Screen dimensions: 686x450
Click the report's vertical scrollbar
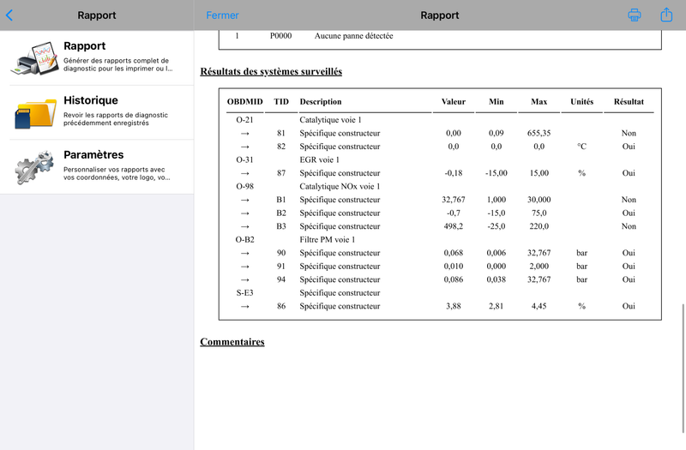tap(683, 368)
